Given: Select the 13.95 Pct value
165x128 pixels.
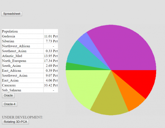Looking at the screenshot, I should (51, 56).
